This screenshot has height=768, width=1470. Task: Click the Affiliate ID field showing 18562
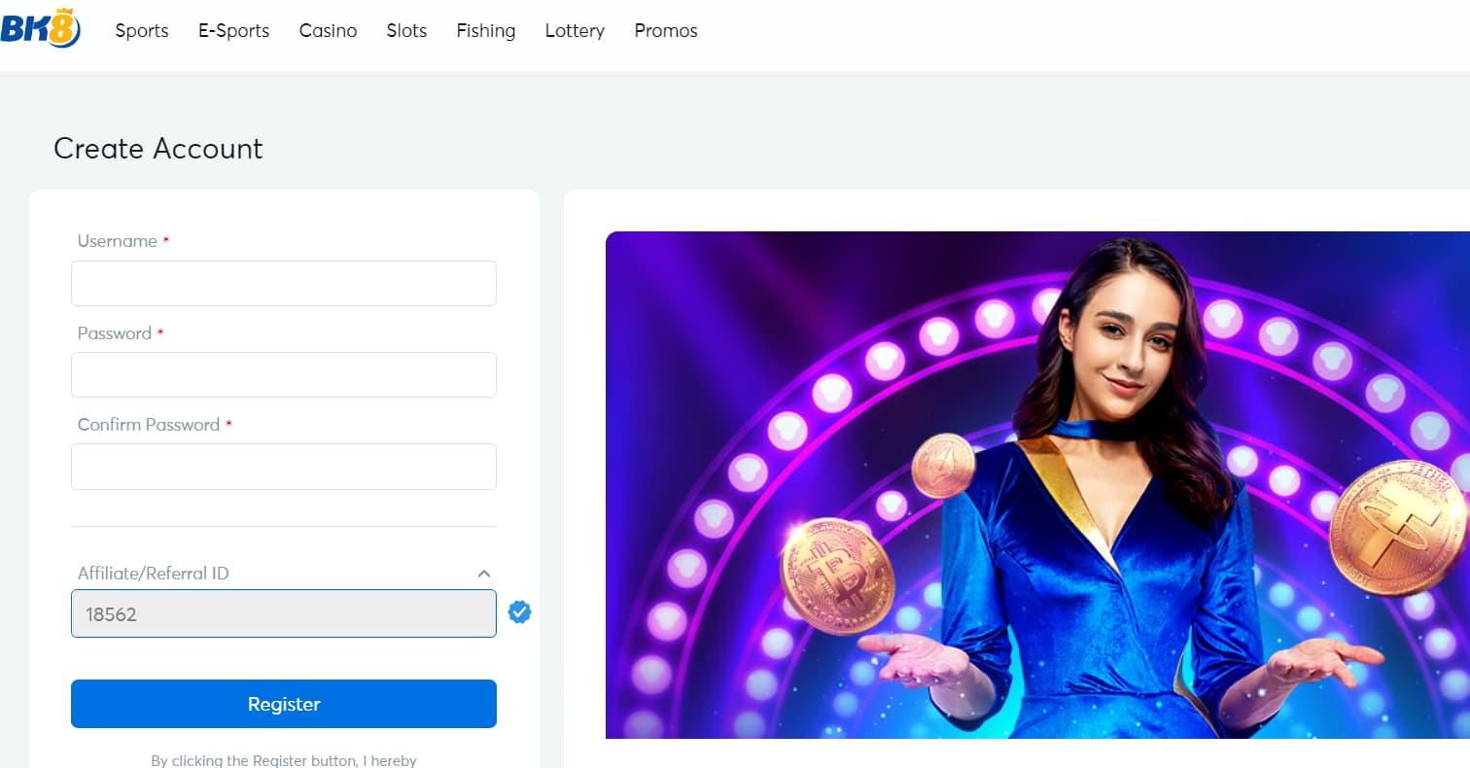click(284, 613)
